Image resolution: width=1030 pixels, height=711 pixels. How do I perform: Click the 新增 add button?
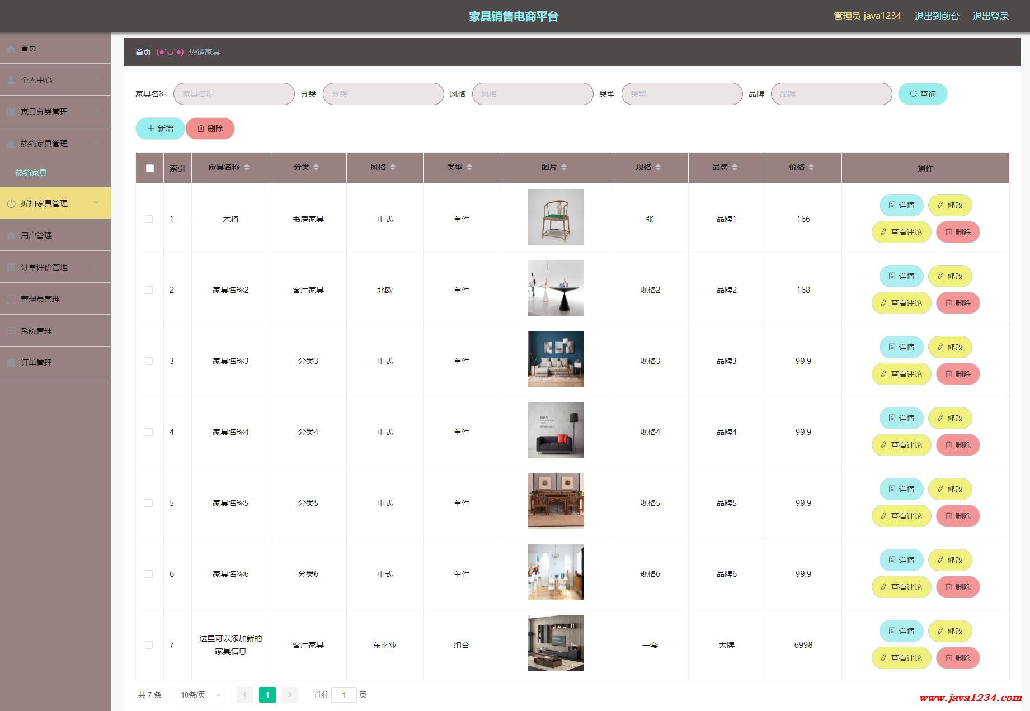(x=160, y=129)
